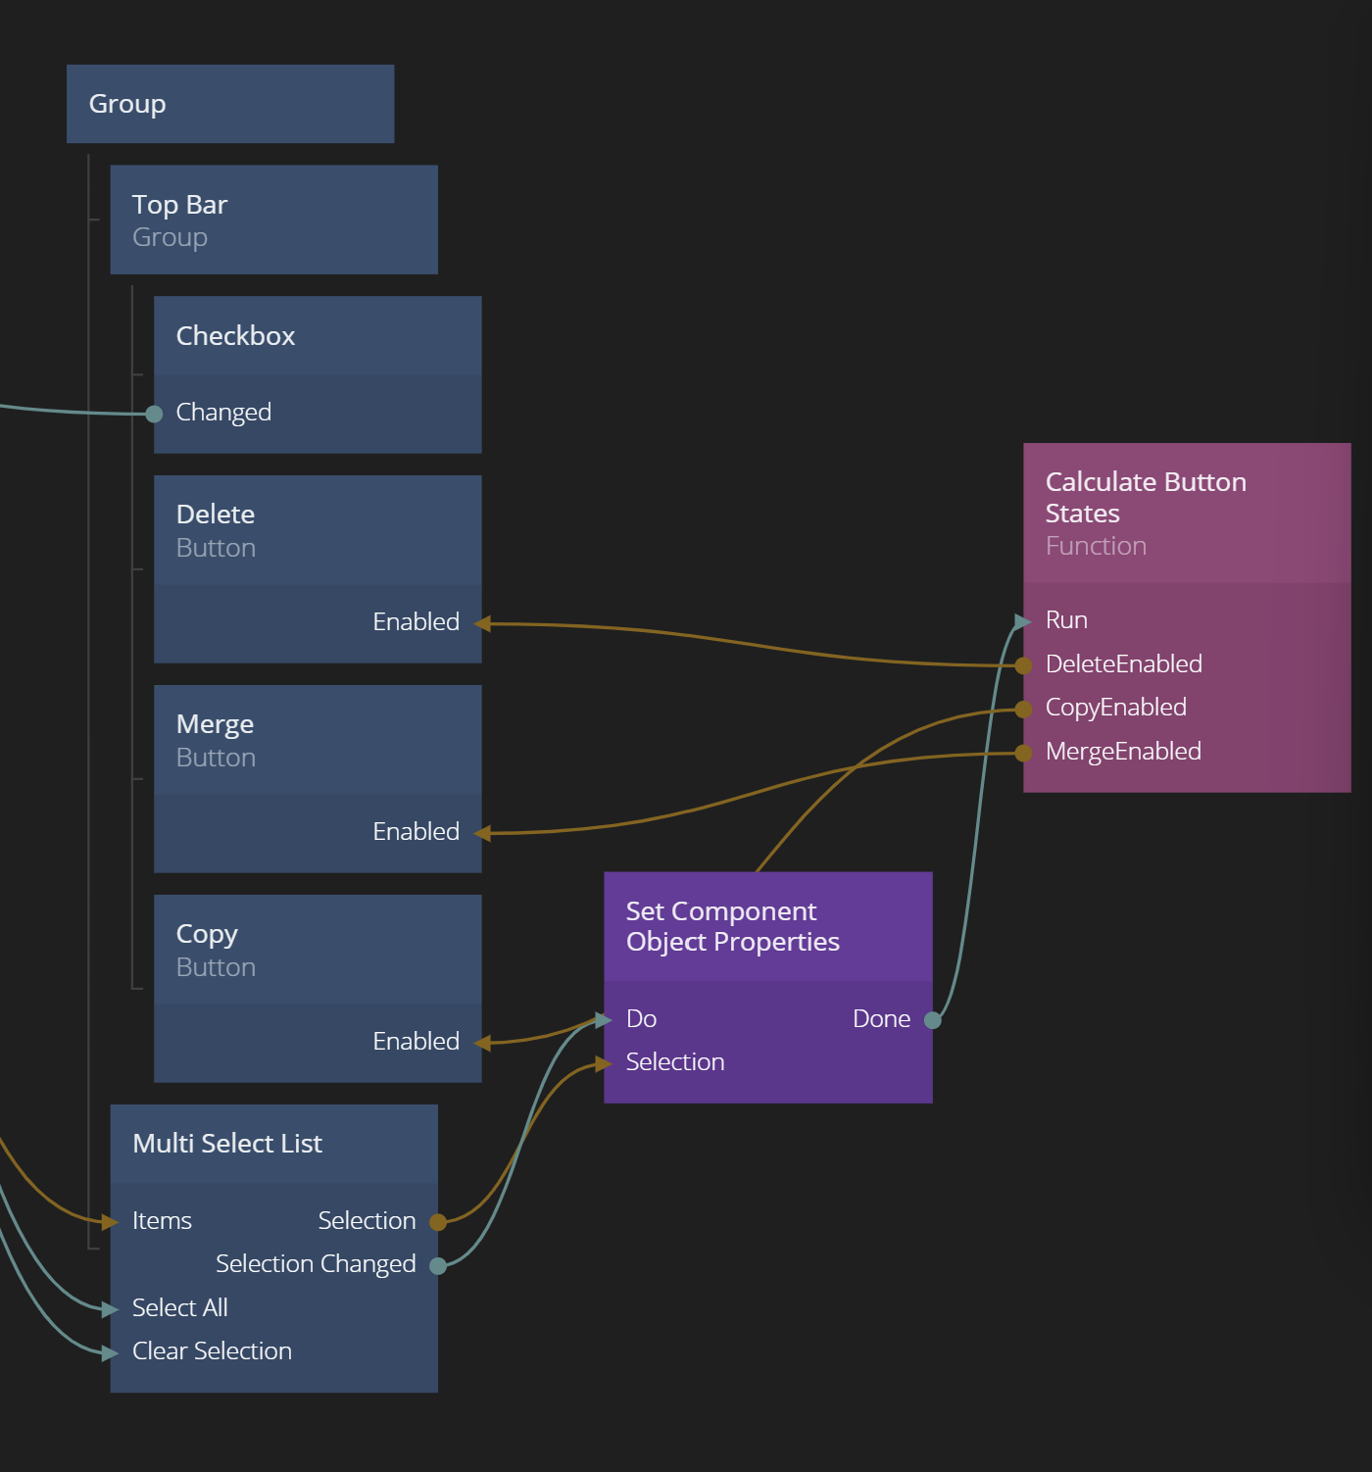
Task: Select the Set Component Object Properties node
Action: [767, 926]
